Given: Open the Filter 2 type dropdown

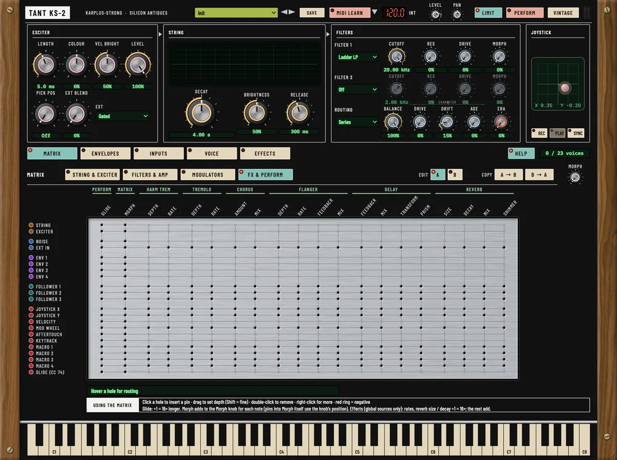Looking at the screenshot, I should (x=357, y=89).
